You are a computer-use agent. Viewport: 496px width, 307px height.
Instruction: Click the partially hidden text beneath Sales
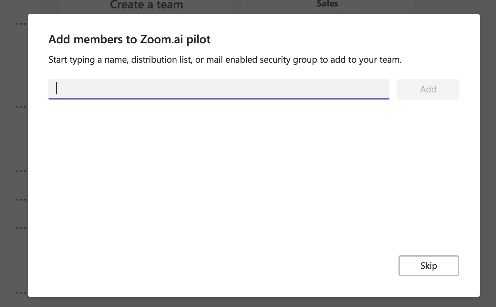click(327, 14)
